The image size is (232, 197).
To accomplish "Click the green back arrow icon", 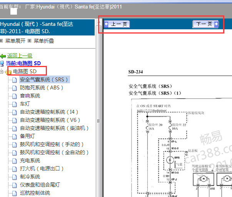I will 3,56.
